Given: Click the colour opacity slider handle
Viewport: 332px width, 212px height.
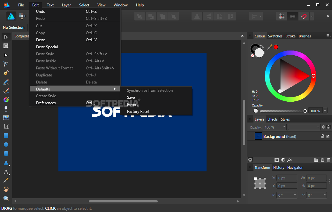Looking at the screenshot, I should point(305,111).
